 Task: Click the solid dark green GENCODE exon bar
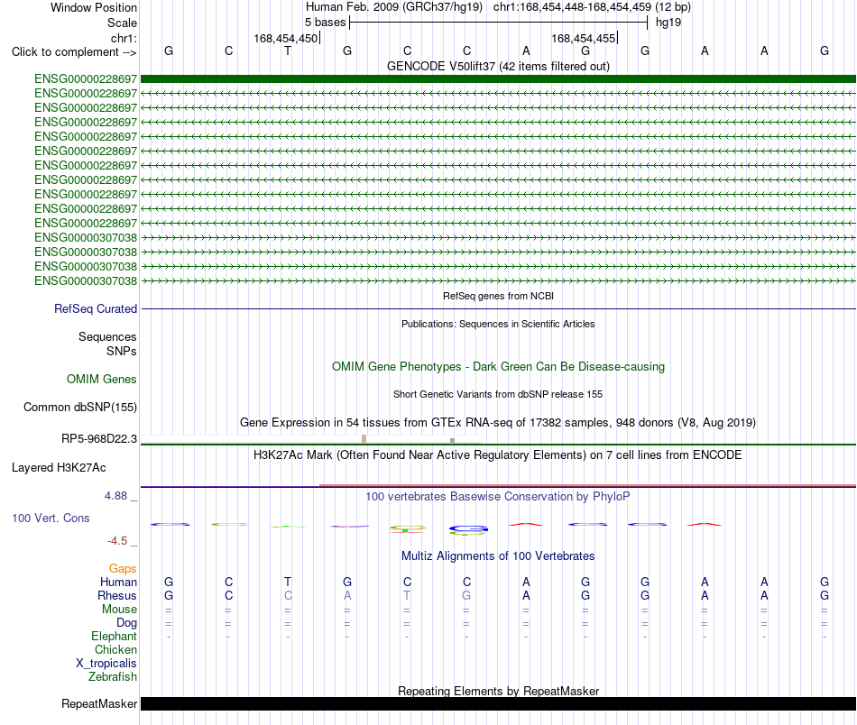pyautogui.click(x=498, y=79)
